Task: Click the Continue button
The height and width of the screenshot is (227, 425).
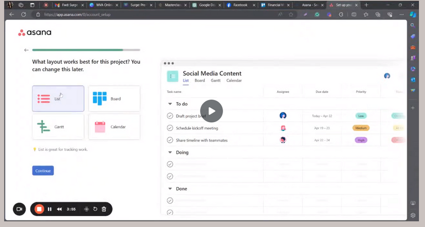Action: [x=43, y=171]
